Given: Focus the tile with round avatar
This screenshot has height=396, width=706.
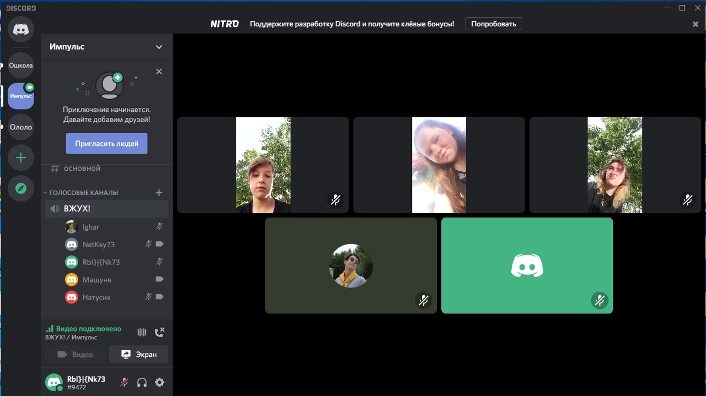Looking at the screenshot, I should pyautogui.click(x=351, y=265).
